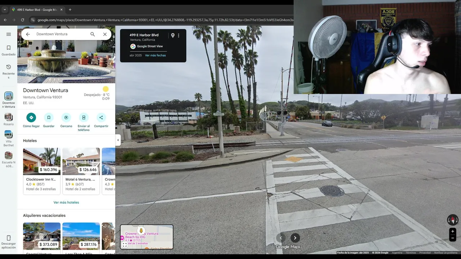Collapse the side panel arrow
The width and height of the screenshot is (461, 259).
pos(118,140)
